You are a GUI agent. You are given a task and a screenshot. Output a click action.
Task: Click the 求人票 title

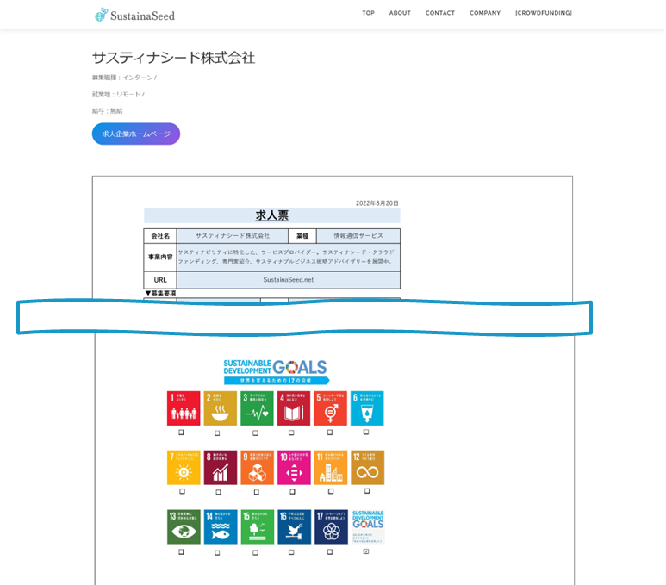272,215
